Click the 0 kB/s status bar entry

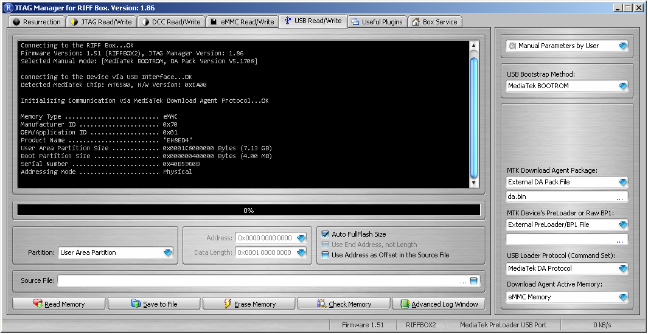pos(602,325)
